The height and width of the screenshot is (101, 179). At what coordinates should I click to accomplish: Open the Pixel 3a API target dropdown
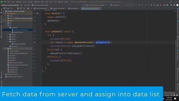pos(129,5)
